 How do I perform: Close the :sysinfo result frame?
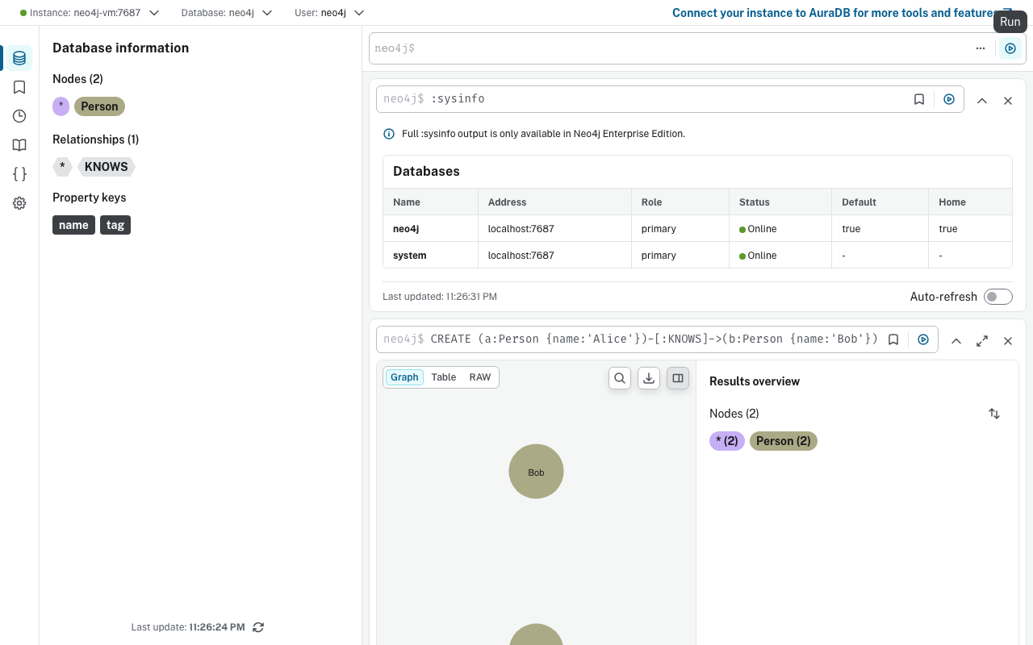pos(1008,101)
